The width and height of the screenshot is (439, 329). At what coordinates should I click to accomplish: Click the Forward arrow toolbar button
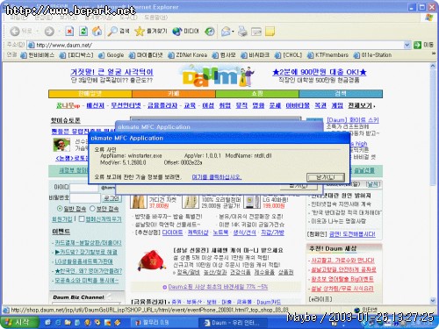tap(49, 32)
